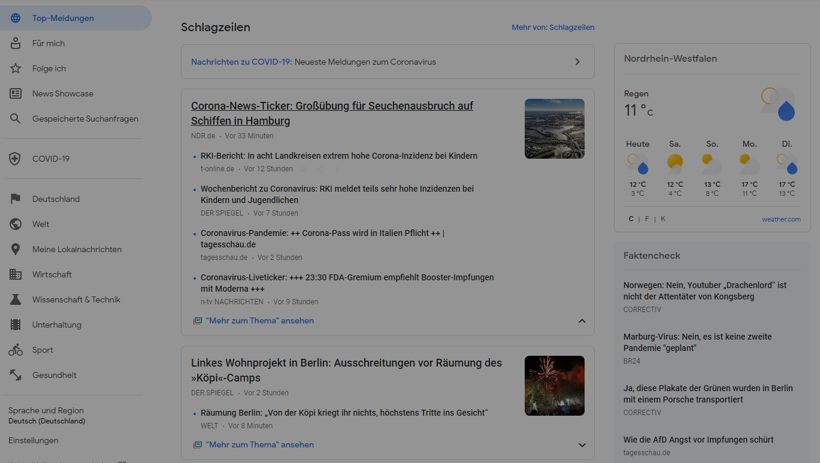Open Grünen Plakate Porsche fact check
820x463 pixels.
click(x=708, y=394)
